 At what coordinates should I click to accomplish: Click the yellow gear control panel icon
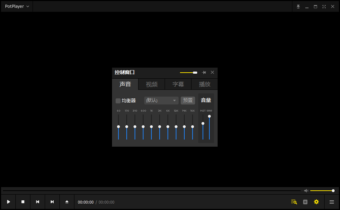[x=316, y=202]
